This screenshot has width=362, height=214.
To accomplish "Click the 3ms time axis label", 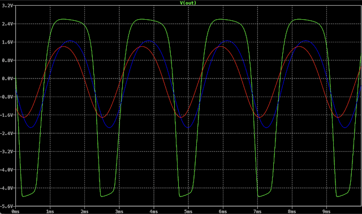I will tap(119, 212).
